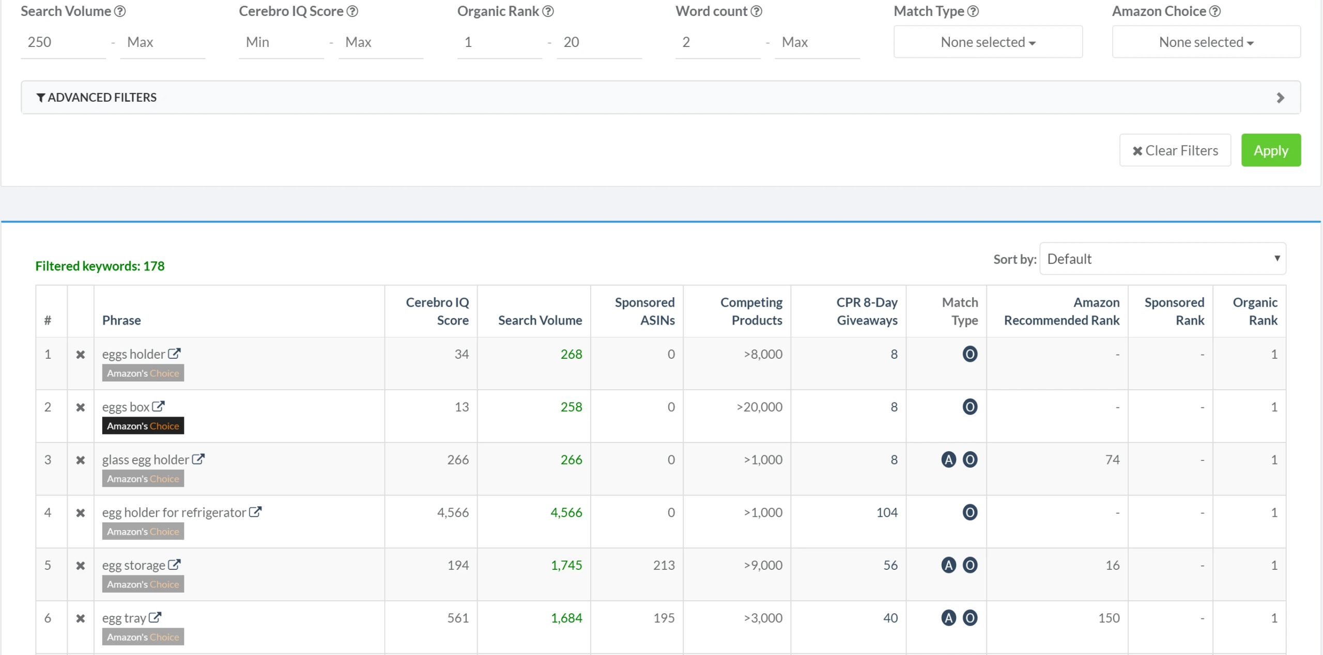Viewport: 1323px width, 655px height.
Task: Click the Search Volume minimum field showing 250
Action: (x=63, y=42)
